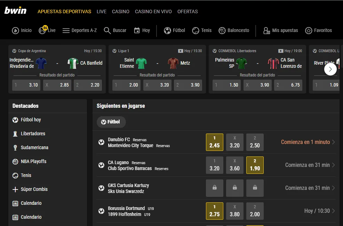Open the Hoy calendar icon

point(137,30)
